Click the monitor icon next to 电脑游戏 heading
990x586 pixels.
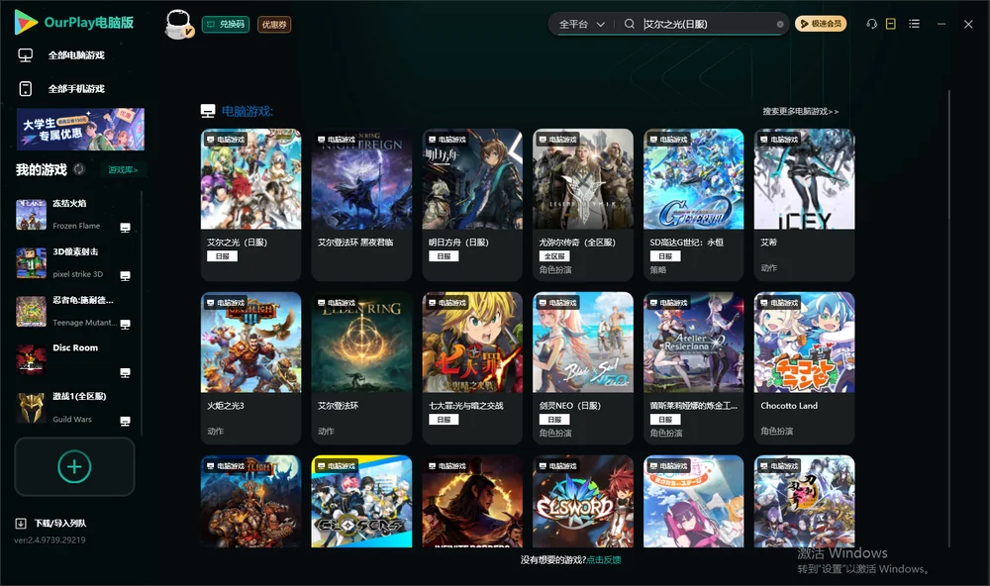point(208,111)
